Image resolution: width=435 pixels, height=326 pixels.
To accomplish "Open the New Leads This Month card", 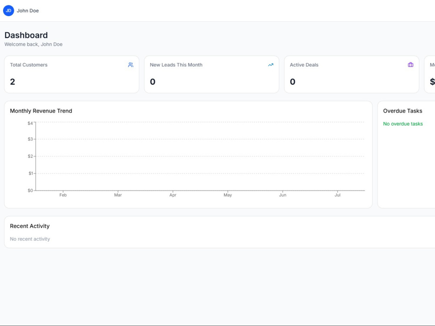I will 212,75.
